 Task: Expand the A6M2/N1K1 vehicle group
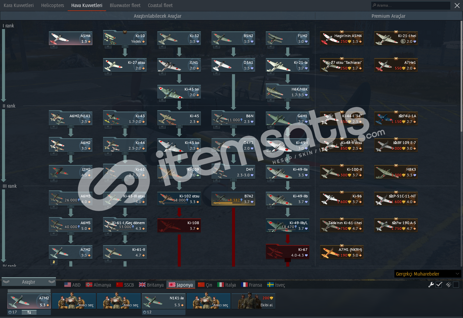click(x=71, y=119)
